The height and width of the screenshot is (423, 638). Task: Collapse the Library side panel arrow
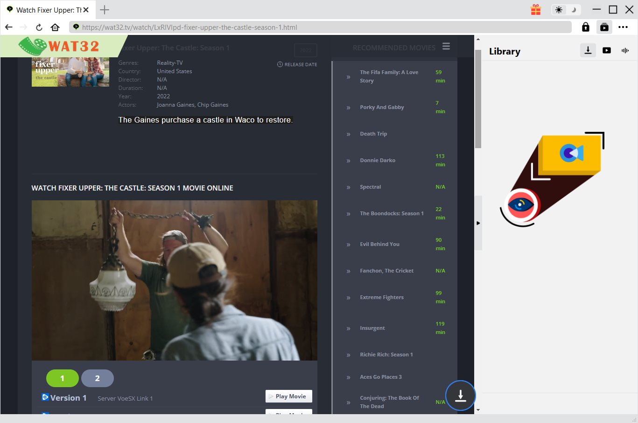click(x=478, y=223)
